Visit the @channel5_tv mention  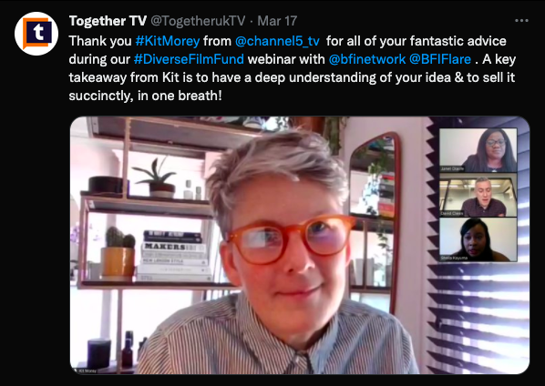(277, 41)
